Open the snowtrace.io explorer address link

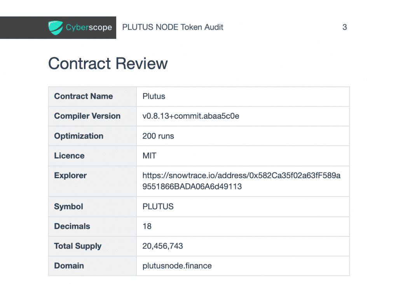coord(241,181)
